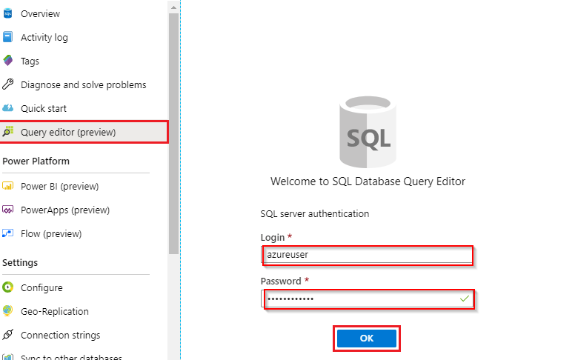Click the Password input field

pos(367,299)
